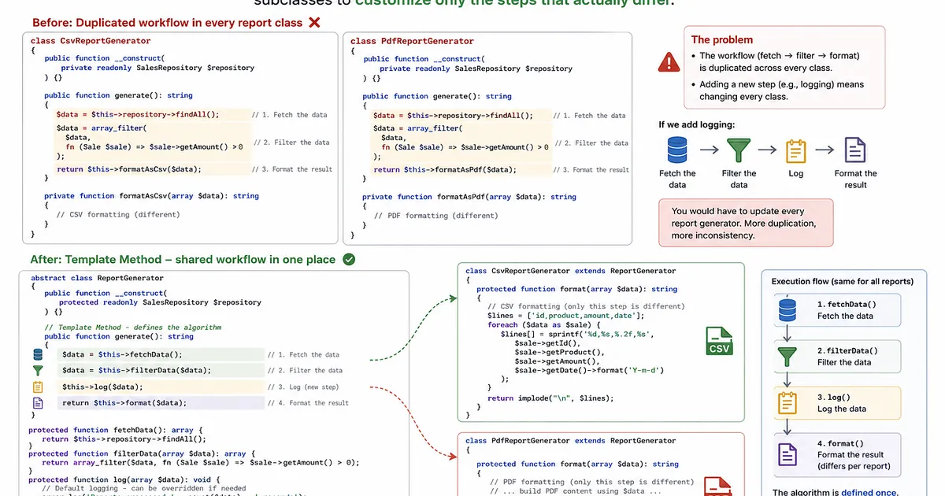Click 'private function formatAsPdf(array $data): string'
Screen dimensions: 945x496
pyautogui.click(x=469, y=197)
